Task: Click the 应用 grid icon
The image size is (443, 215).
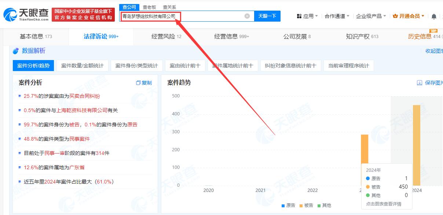Action: click(x=299, y=16)
